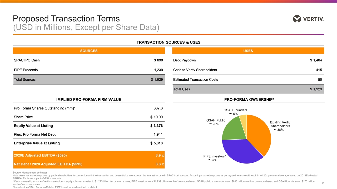Click the 1,239 PIPE proceeds value

click(x=158, y=70)
